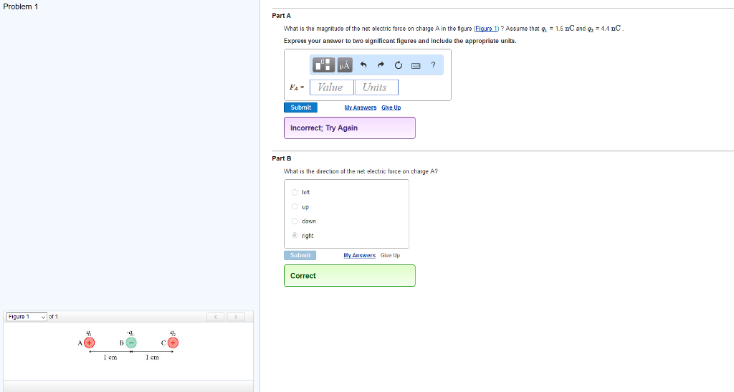Redo the last answer edit
Screen dimensions: 734x392
(381, 65)
